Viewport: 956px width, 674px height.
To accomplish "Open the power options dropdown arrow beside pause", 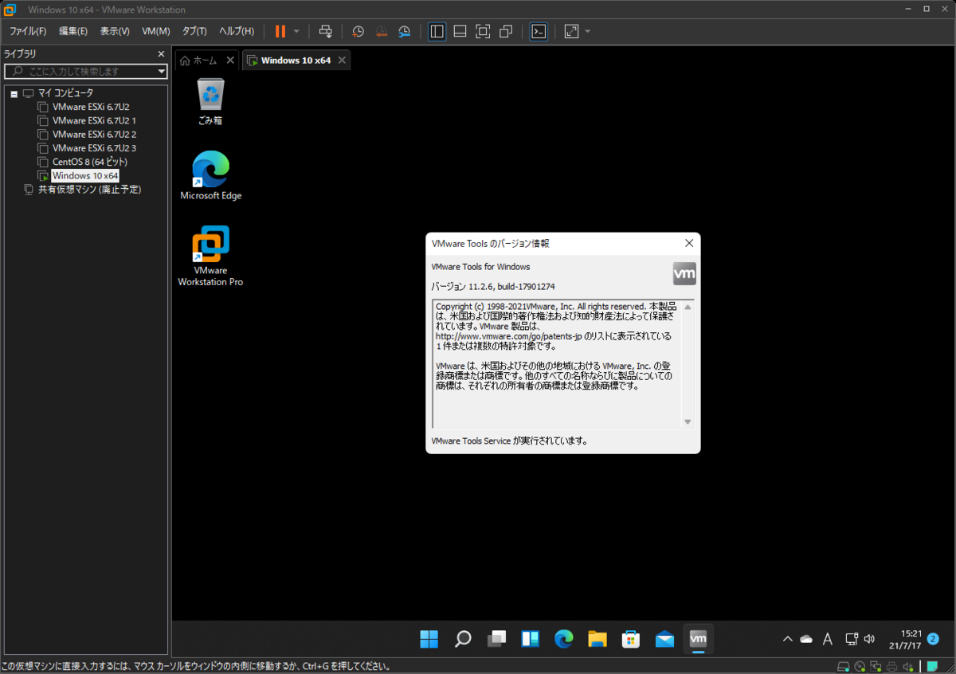I will (296, 31).
